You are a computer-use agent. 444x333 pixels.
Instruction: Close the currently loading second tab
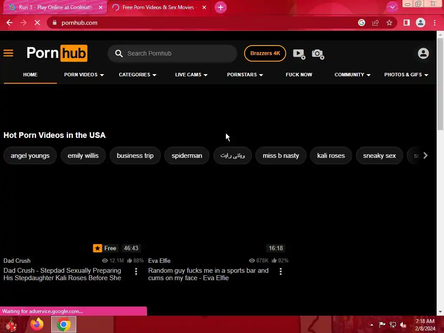point(204,7)
